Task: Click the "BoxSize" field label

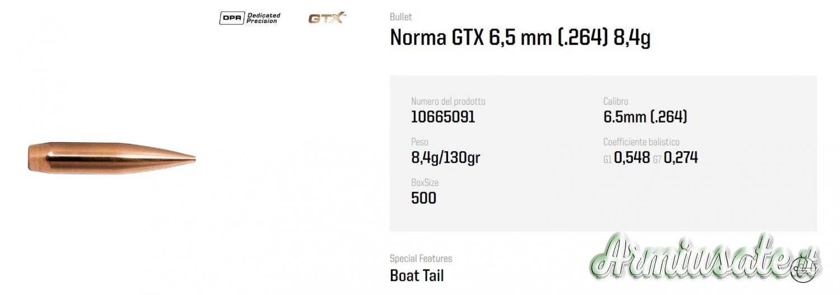Action: [425, 182]
